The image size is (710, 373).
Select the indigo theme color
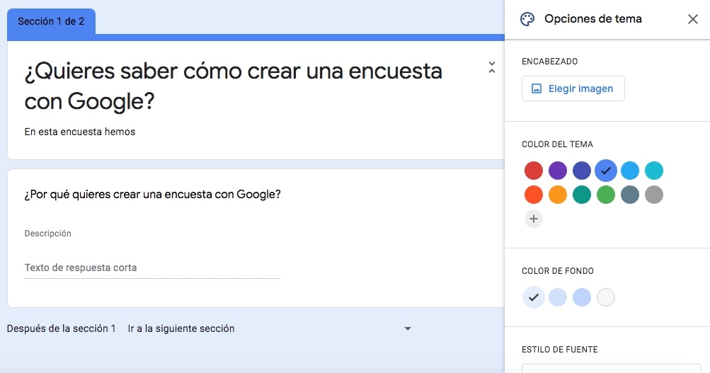point(581,171)
